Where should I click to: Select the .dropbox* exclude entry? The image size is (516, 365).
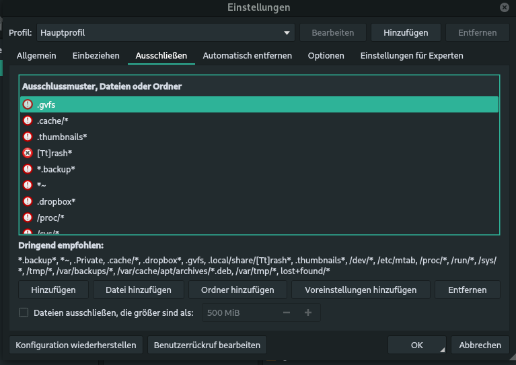(x=259, y=201)
